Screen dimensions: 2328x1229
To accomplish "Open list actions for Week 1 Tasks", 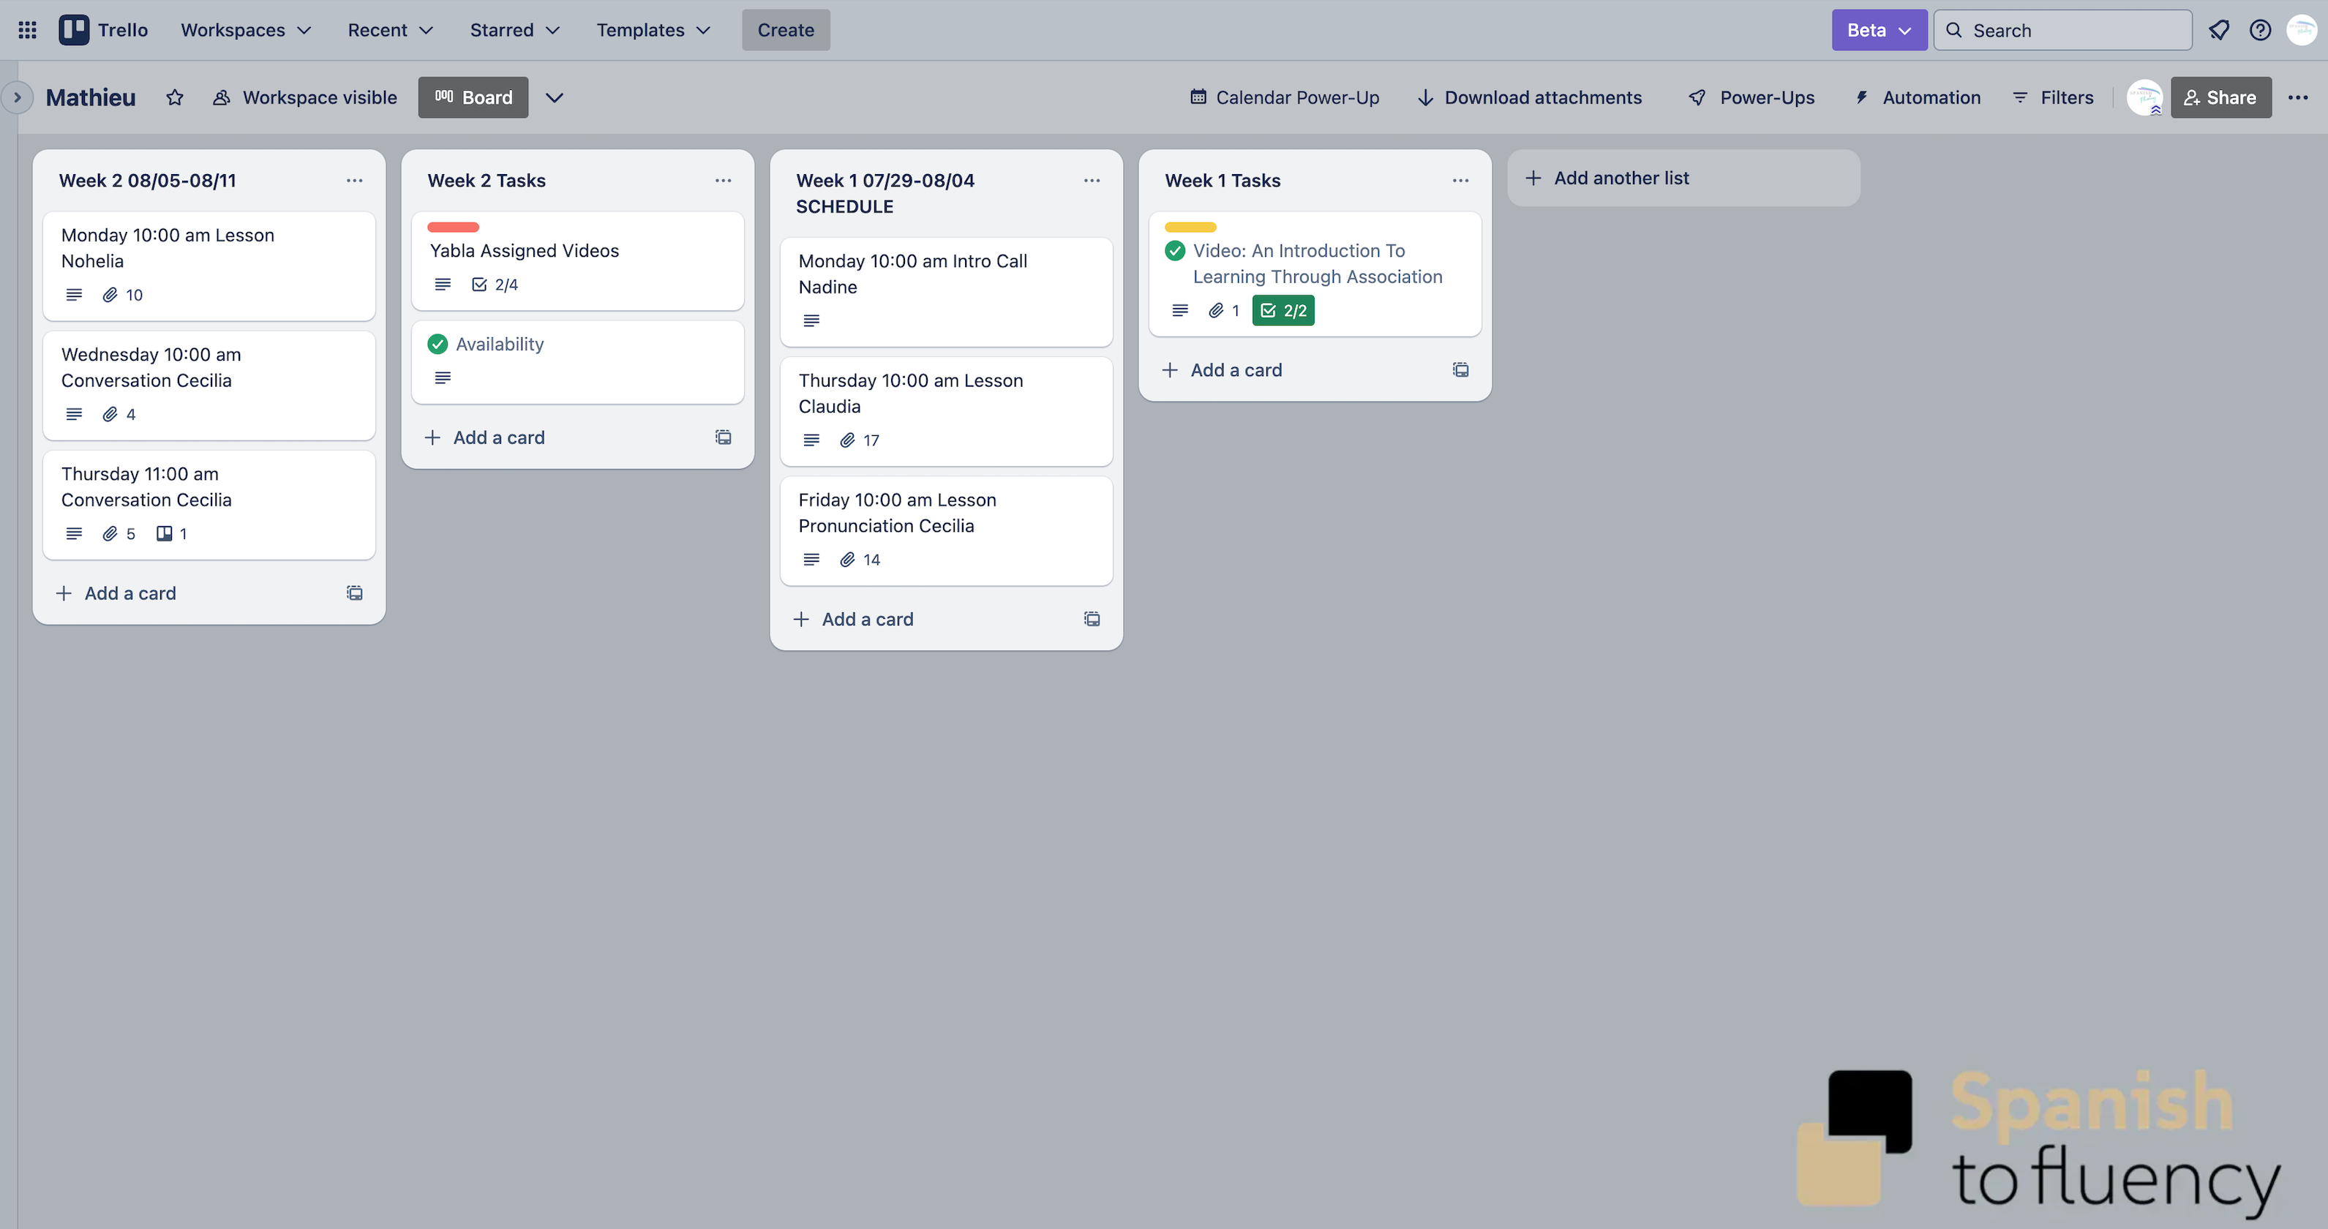I will click(1460, 181).
